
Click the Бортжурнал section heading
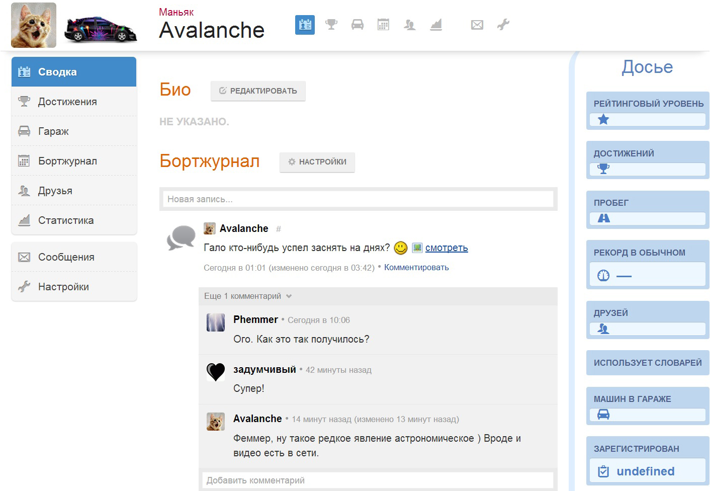coord(210,161)
